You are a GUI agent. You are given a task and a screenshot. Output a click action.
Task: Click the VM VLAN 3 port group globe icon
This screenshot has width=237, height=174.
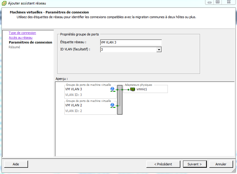[x=113, y=89]
